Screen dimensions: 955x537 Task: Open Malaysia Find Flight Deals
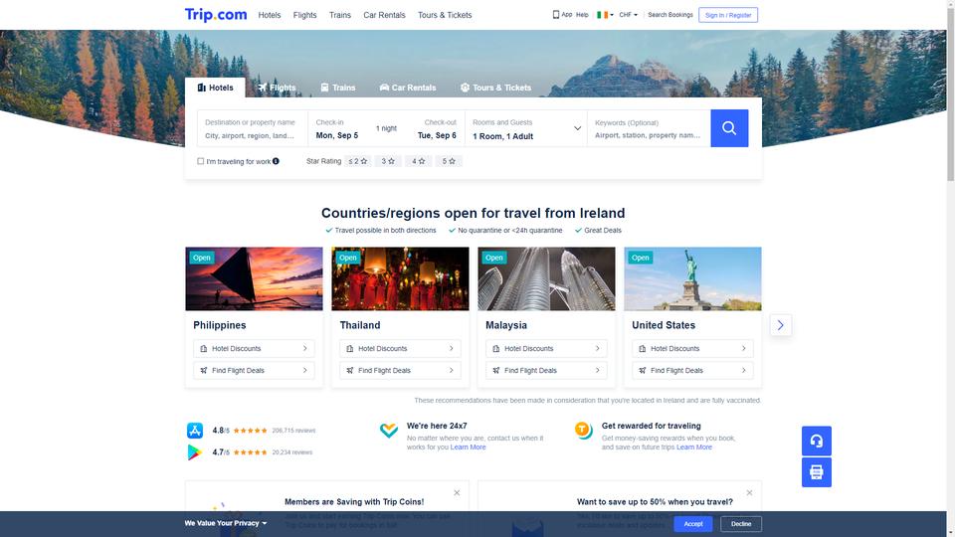546,370
